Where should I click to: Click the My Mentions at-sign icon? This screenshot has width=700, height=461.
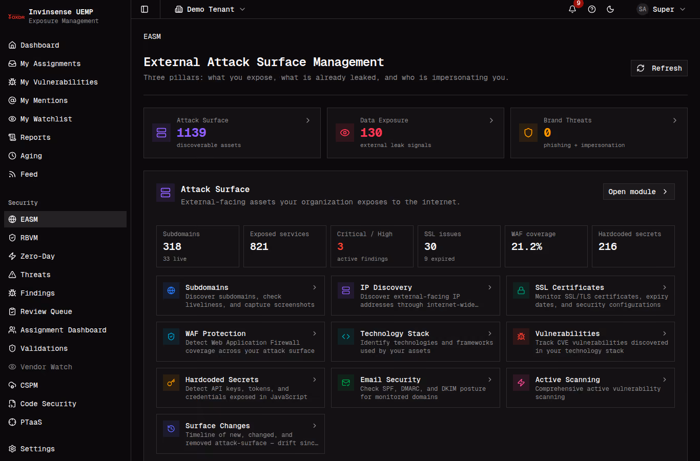pyautogui.click(x=12, y=100)
